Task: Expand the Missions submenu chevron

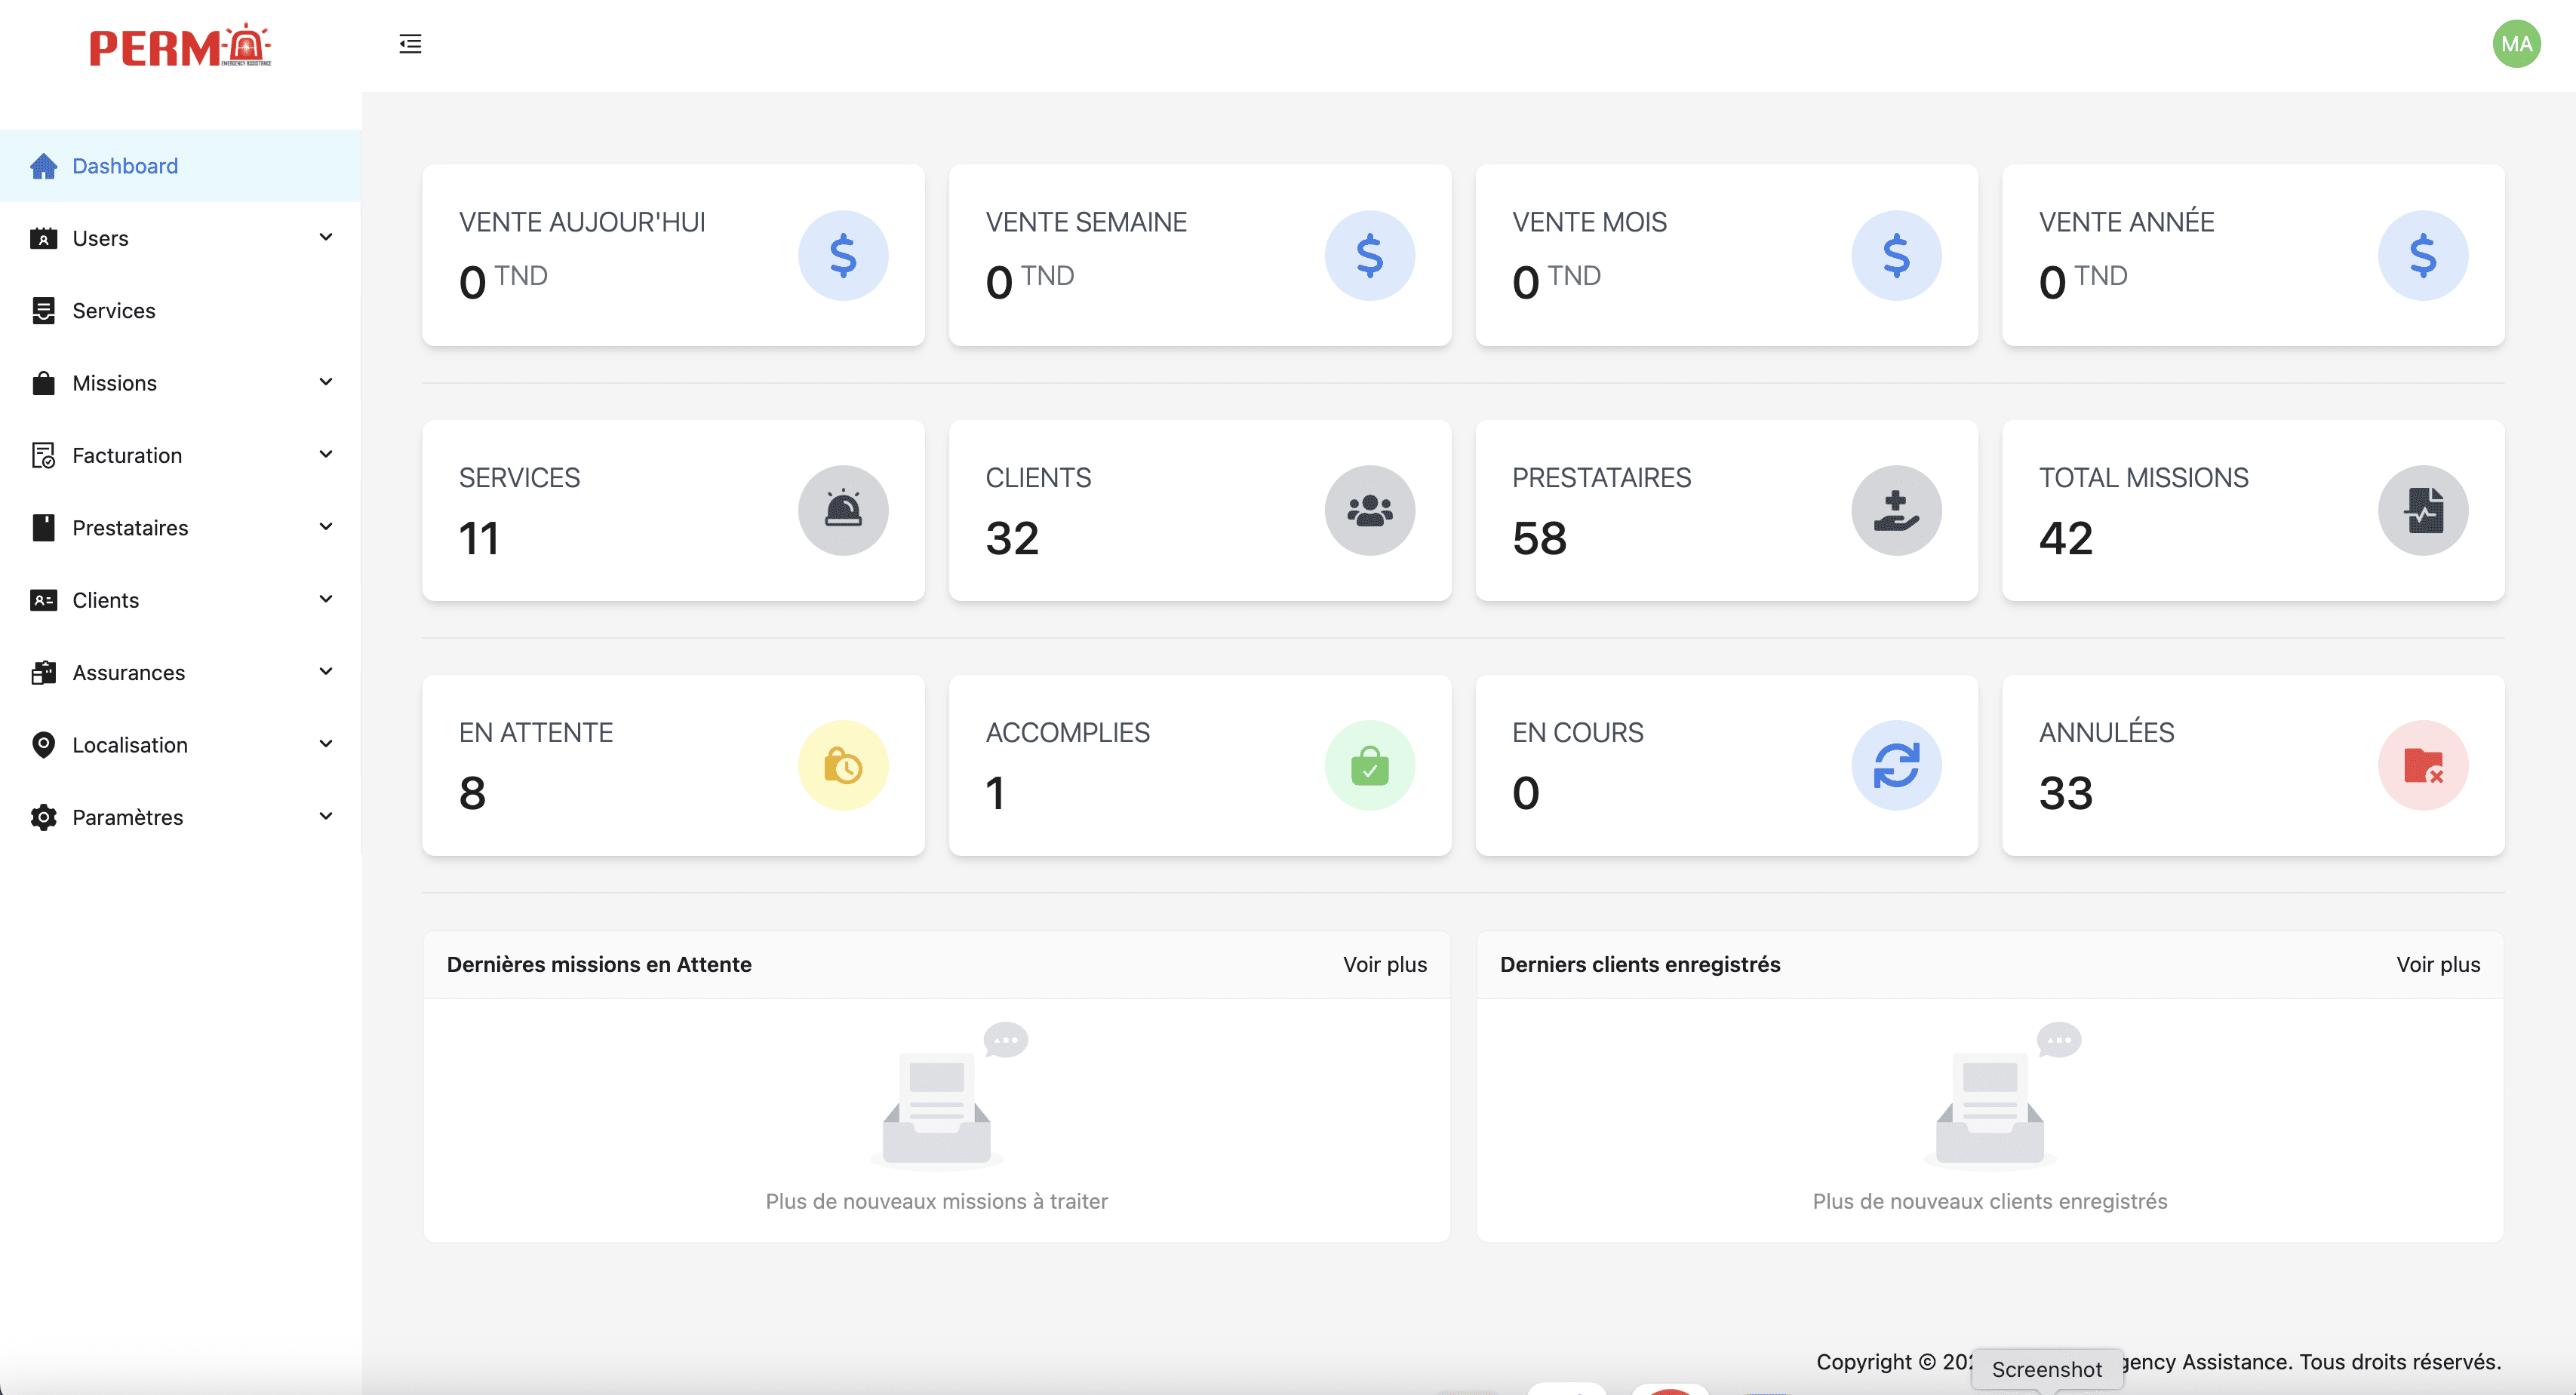Action: click(326, 383)
